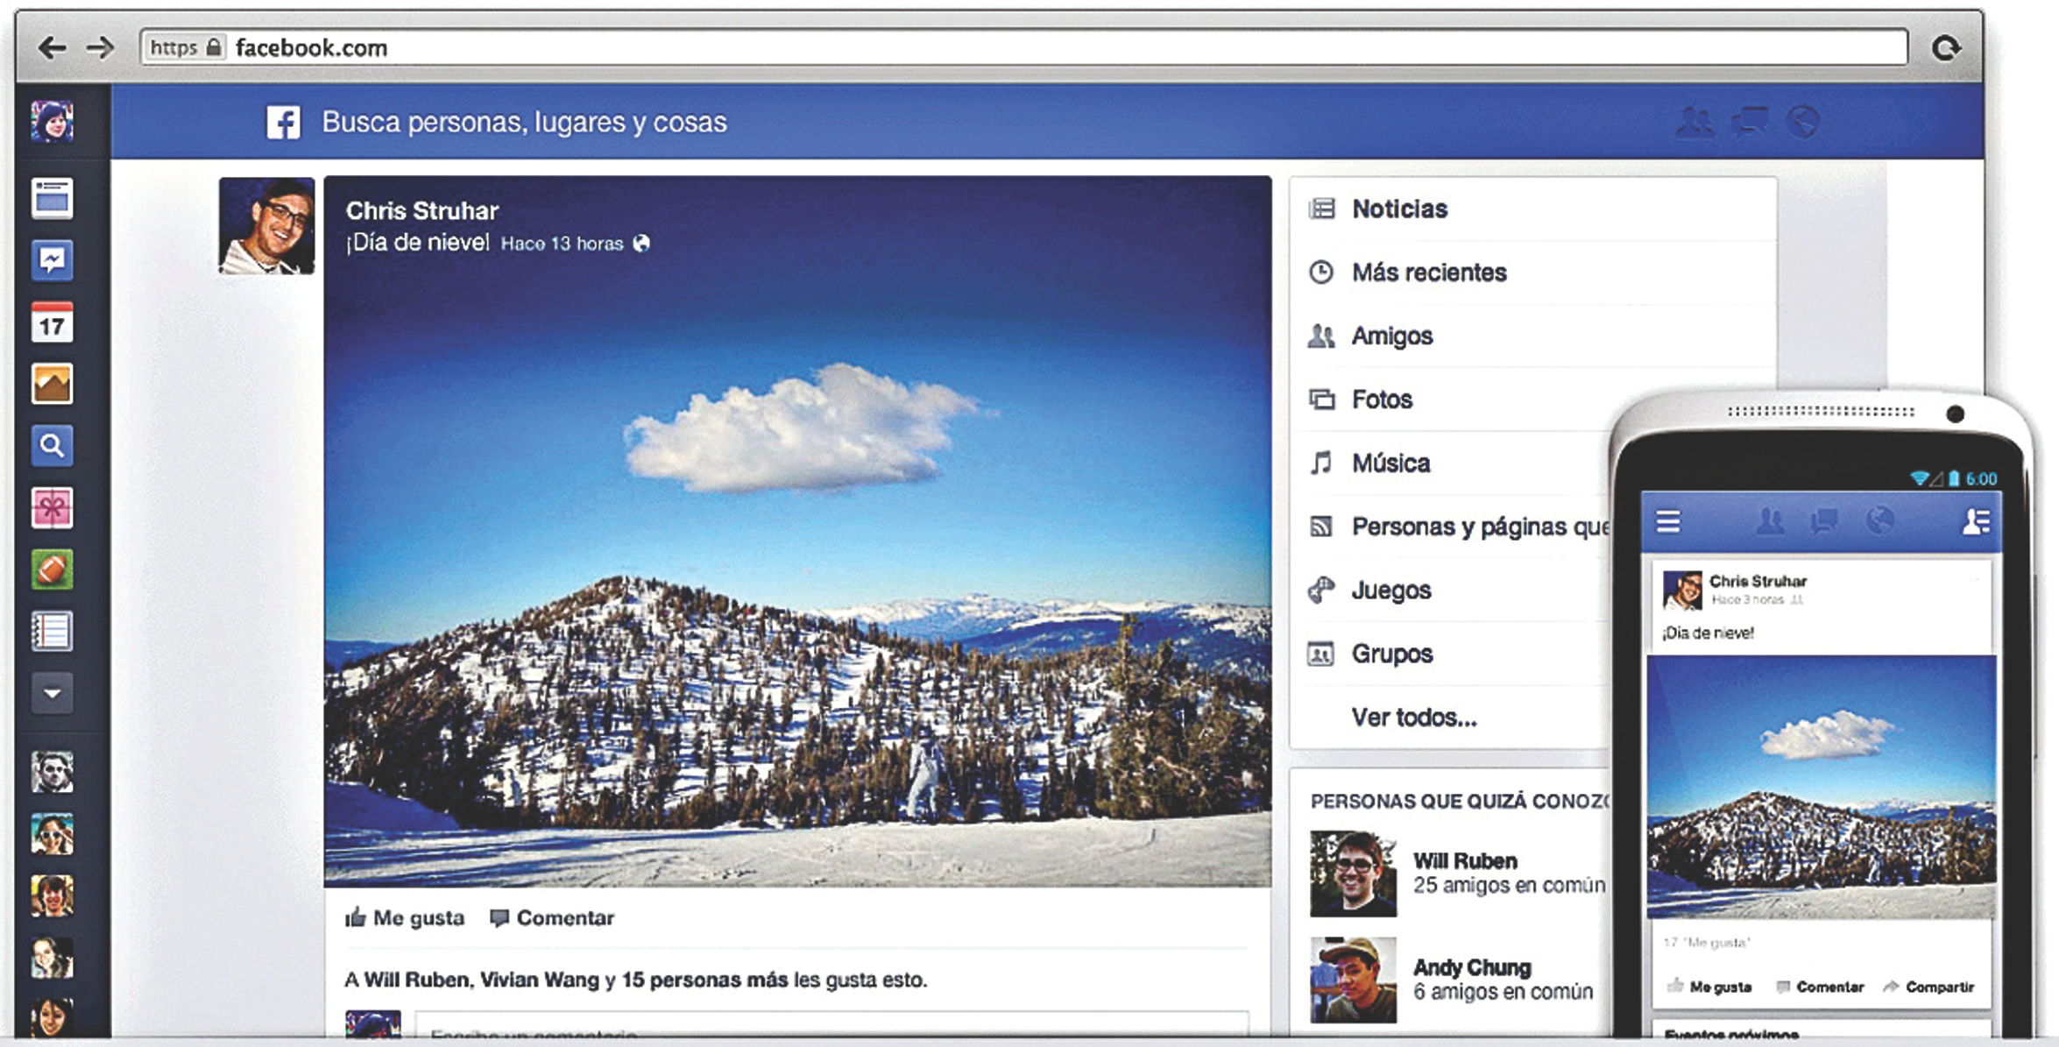Open the hamburger menu on the phone screen

click(x=1669, y=520)
